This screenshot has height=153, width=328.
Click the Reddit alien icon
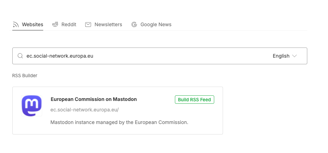tap(55, 24)
